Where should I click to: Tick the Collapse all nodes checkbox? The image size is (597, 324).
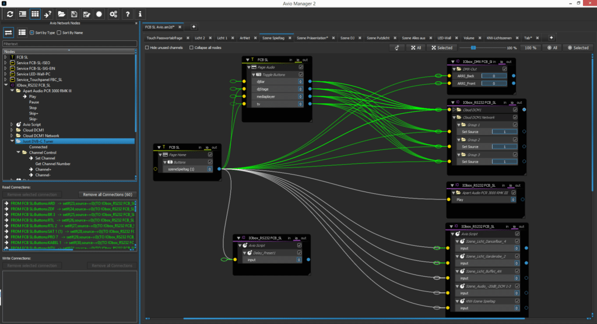[190, 47]
